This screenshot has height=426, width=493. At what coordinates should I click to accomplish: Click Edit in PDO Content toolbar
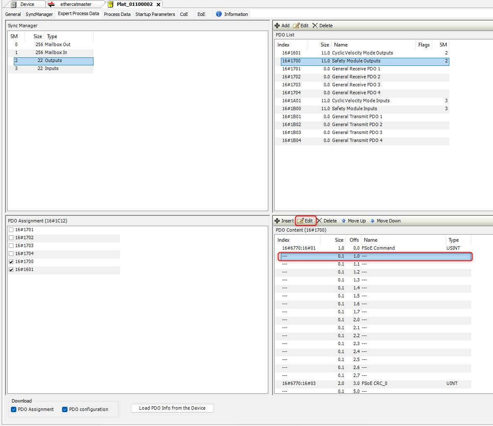(x=305, y=221)
